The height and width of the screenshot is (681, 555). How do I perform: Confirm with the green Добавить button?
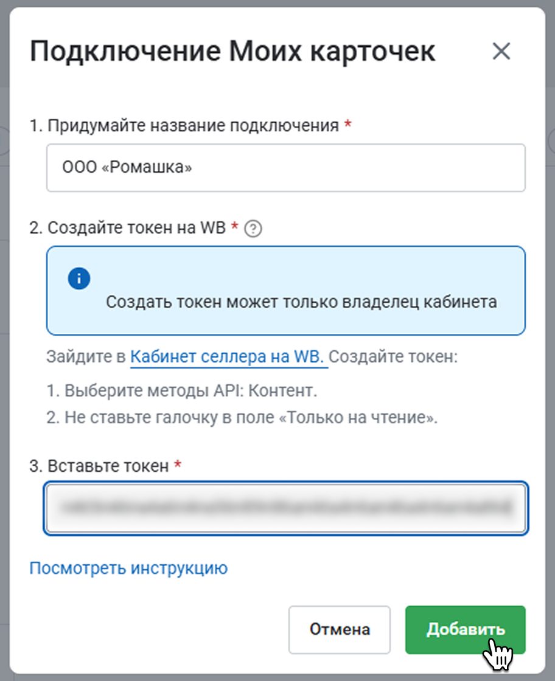[465, 629]
